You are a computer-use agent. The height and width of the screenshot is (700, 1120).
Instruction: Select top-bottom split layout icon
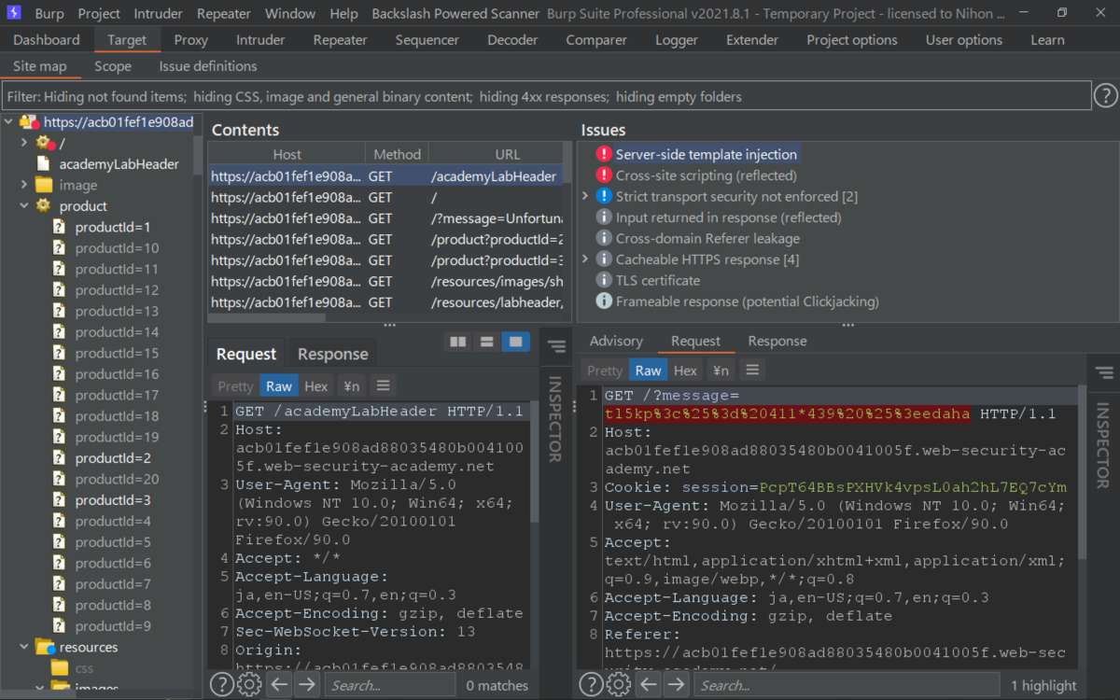486,343
